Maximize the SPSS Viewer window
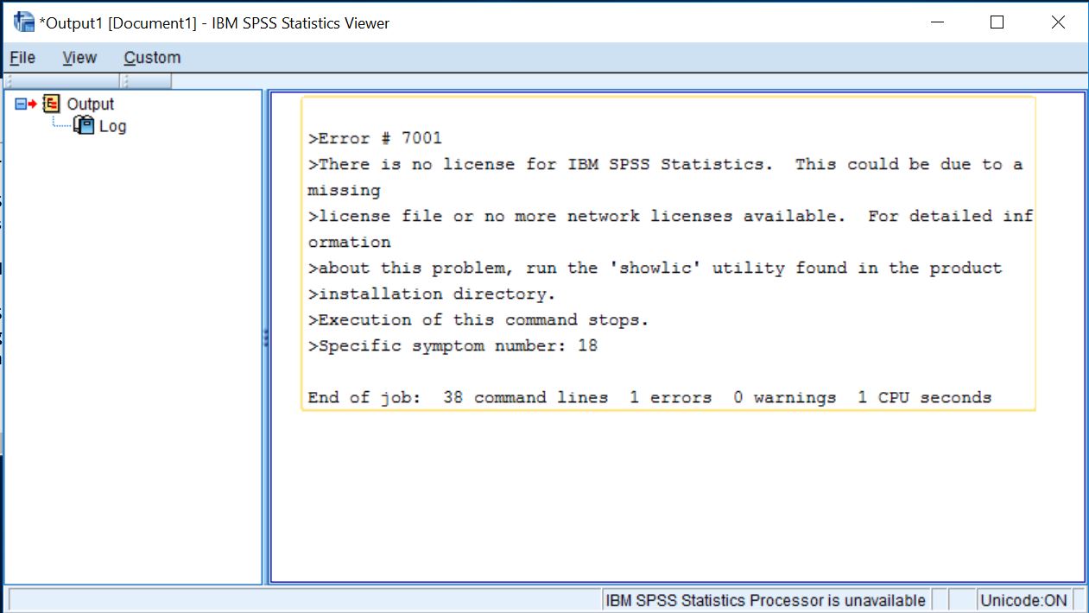 (x=997, y=23)
